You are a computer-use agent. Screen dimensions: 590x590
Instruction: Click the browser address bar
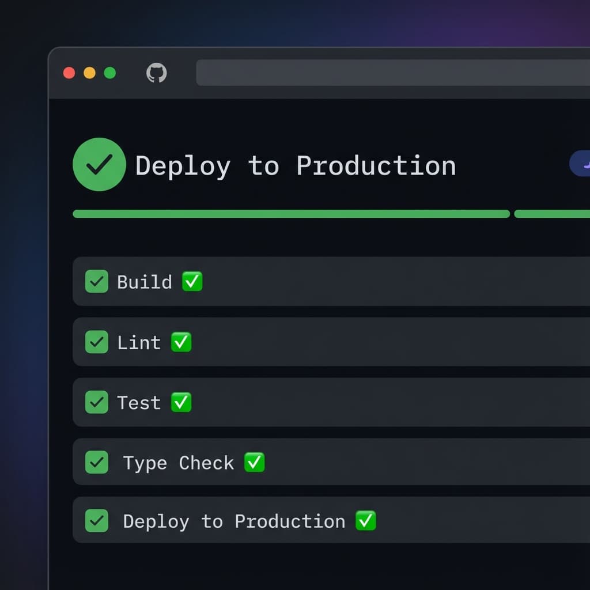click(392, 73)
